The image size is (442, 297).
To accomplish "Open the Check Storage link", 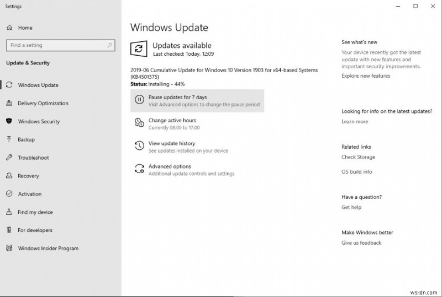I will coord(358,157).
